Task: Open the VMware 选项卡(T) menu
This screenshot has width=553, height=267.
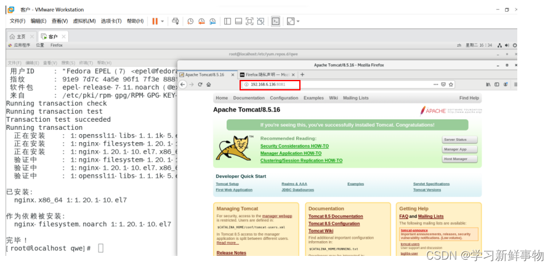Action: [x=111, y=21]
